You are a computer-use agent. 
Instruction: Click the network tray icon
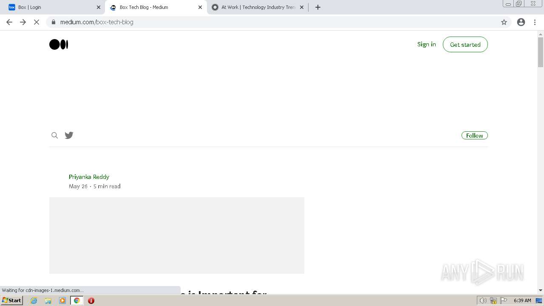pos(493,300)
